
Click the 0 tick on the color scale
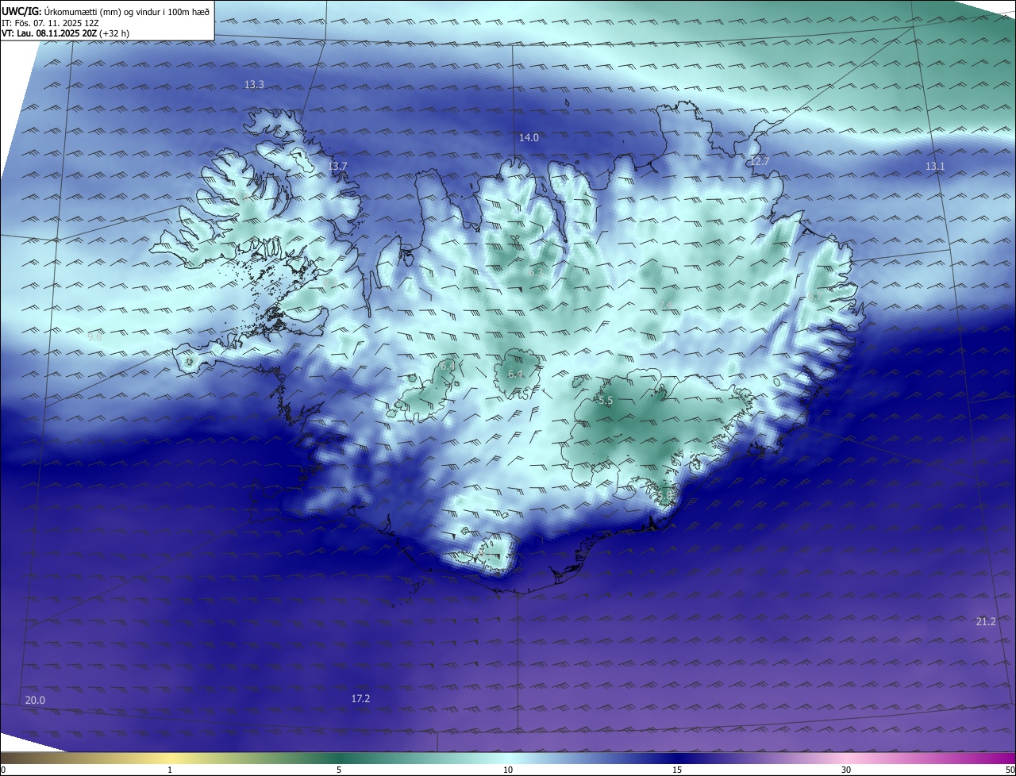(x=3, y=770)
